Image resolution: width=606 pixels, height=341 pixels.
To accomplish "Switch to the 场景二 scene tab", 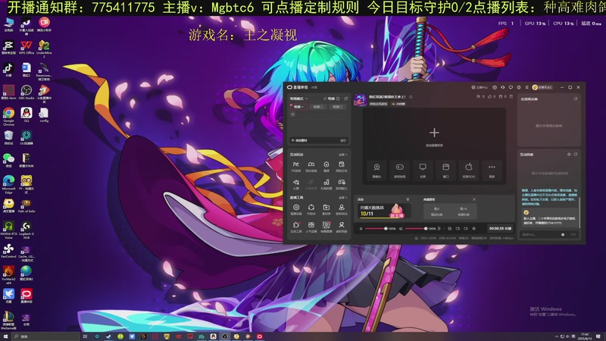I will (x=318, y=107).
